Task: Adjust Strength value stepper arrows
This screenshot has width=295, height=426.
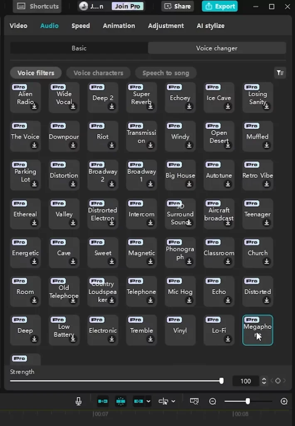Action: pos(264,381)
